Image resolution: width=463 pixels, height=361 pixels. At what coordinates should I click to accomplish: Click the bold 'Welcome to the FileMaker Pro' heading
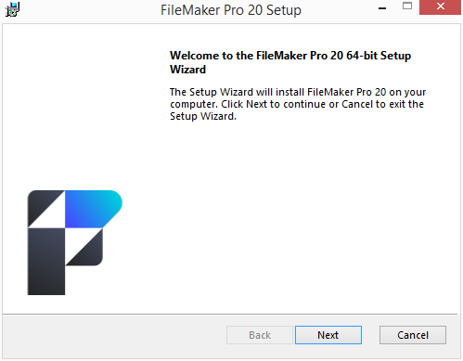[x=290, y=62]
